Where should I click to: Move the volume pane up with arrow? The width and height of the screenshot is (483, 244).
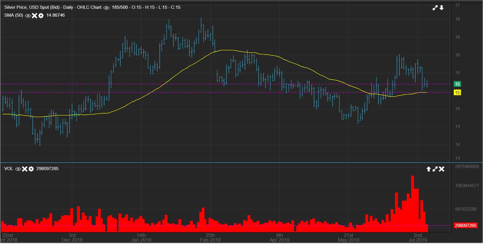coord(429,169)
